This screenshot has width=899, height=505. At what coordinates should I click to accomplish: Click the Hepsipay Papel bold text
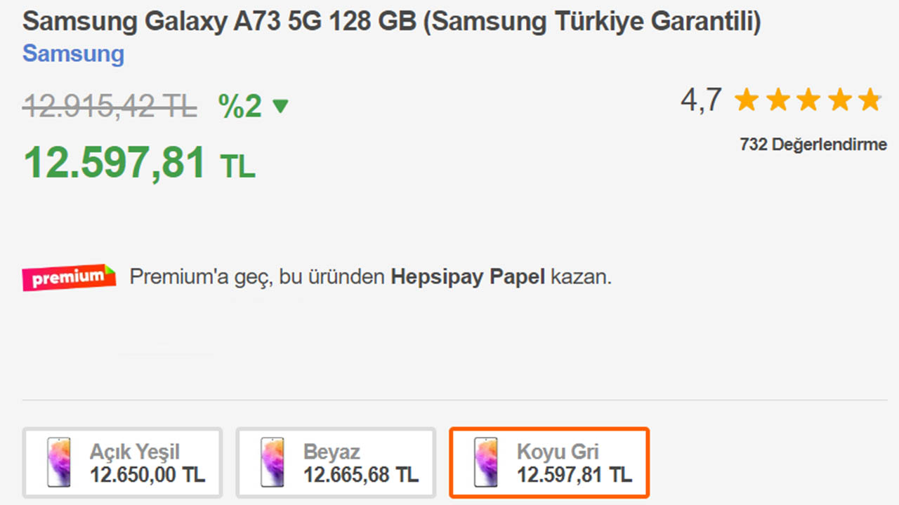click(x=467, y=276)
